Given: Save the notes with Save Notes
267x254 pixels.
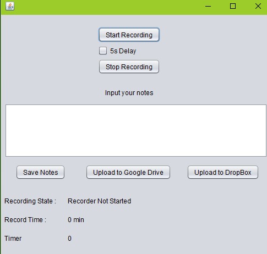Looking at the screenshot, I should point(40,172).
